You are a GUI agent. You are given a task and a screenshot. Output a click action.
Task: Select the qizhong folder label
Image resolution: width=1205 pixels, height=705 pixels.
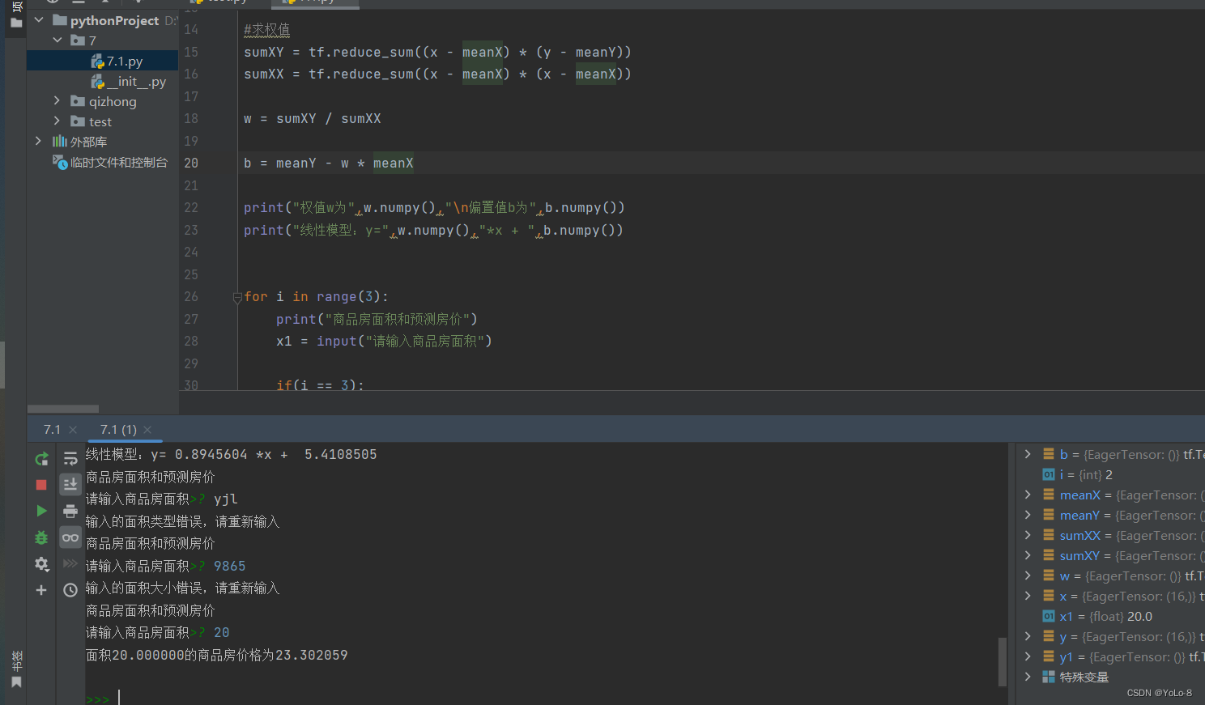113,101
